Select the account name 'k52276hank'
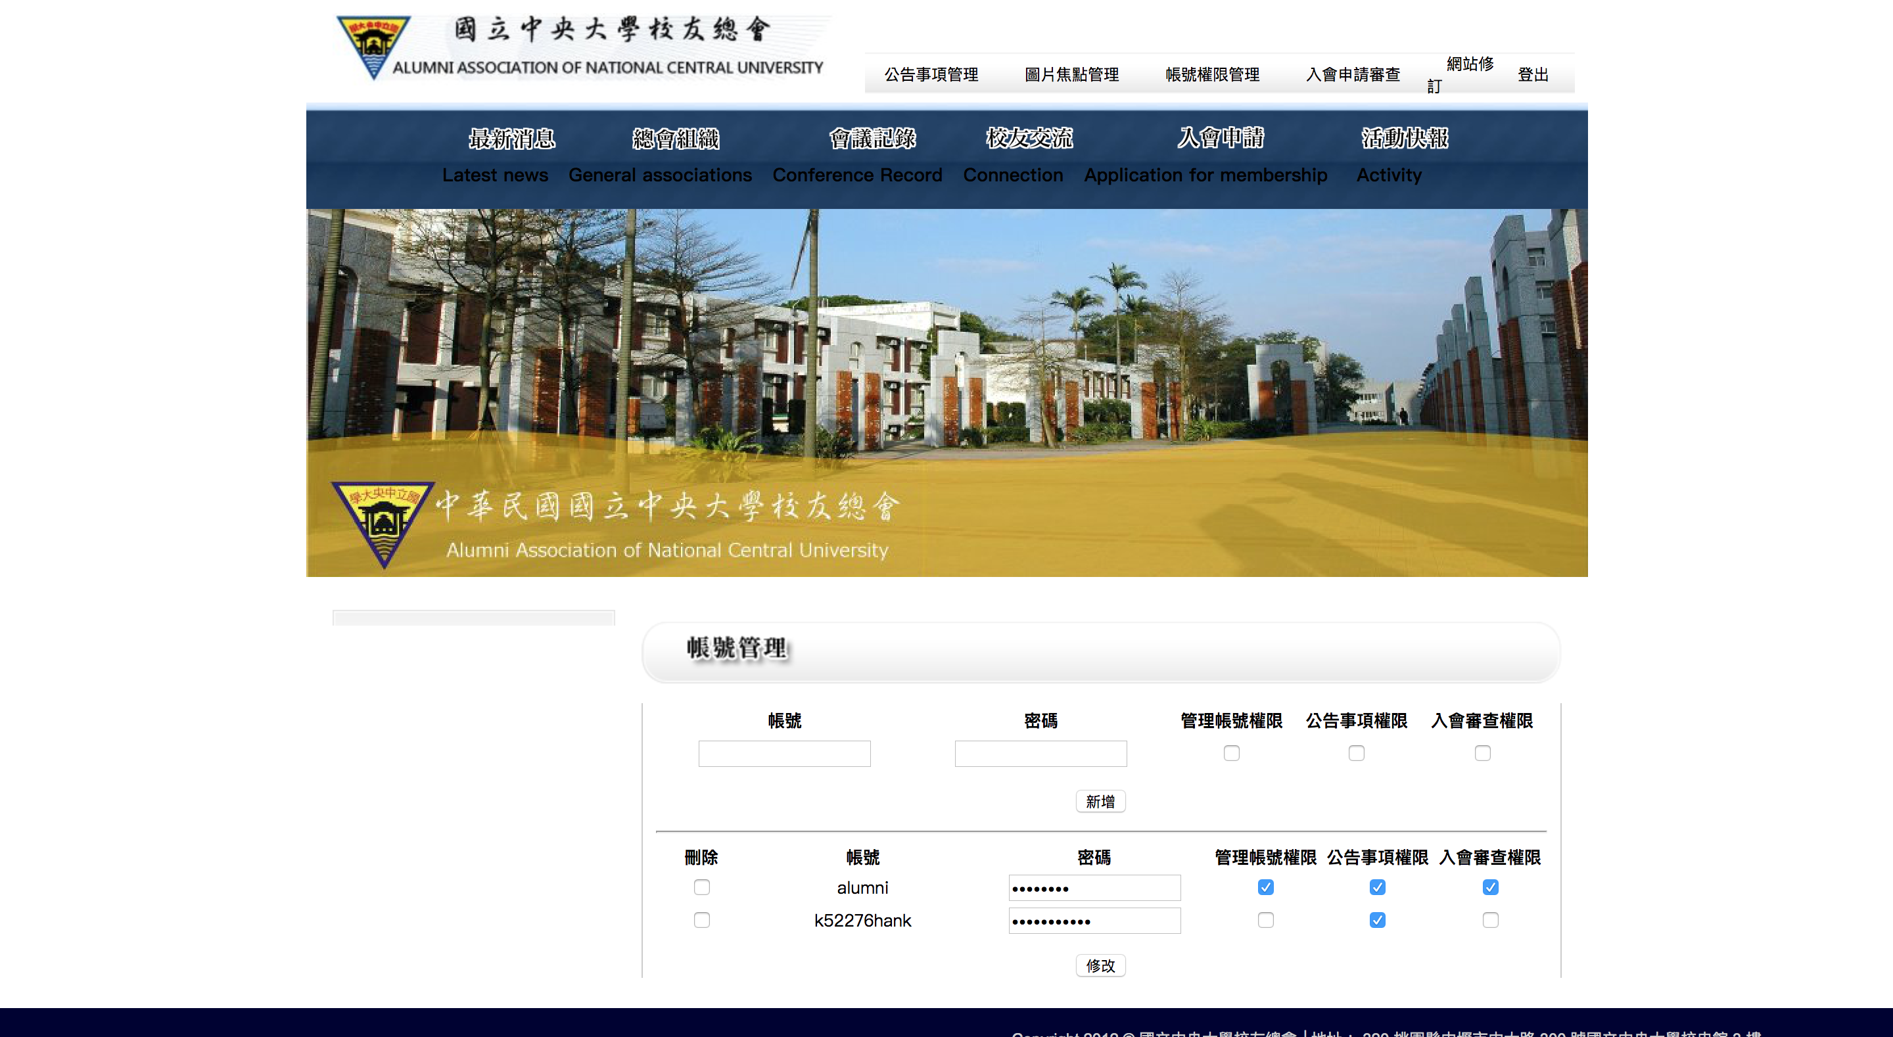Image resolution: width=1893 pixels, height=1037 pixels. click(x=863, y=921)
